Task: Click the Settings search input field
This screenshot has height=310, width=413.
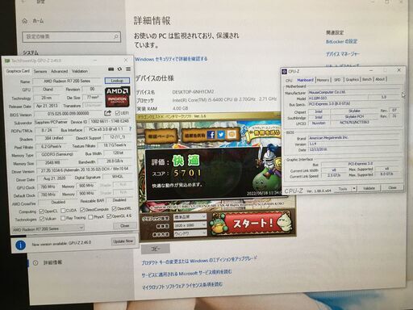Action: tap(71, 36)
